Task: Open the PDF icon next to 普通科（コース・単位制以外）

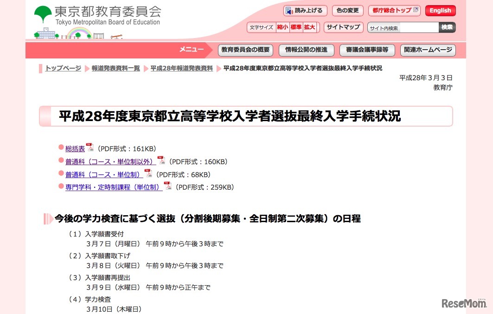Action: (x=161, y=160)
